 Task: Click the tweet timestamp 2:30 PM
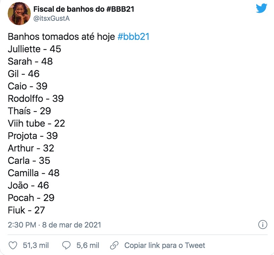pyautogui.click(x=22, y=225)
